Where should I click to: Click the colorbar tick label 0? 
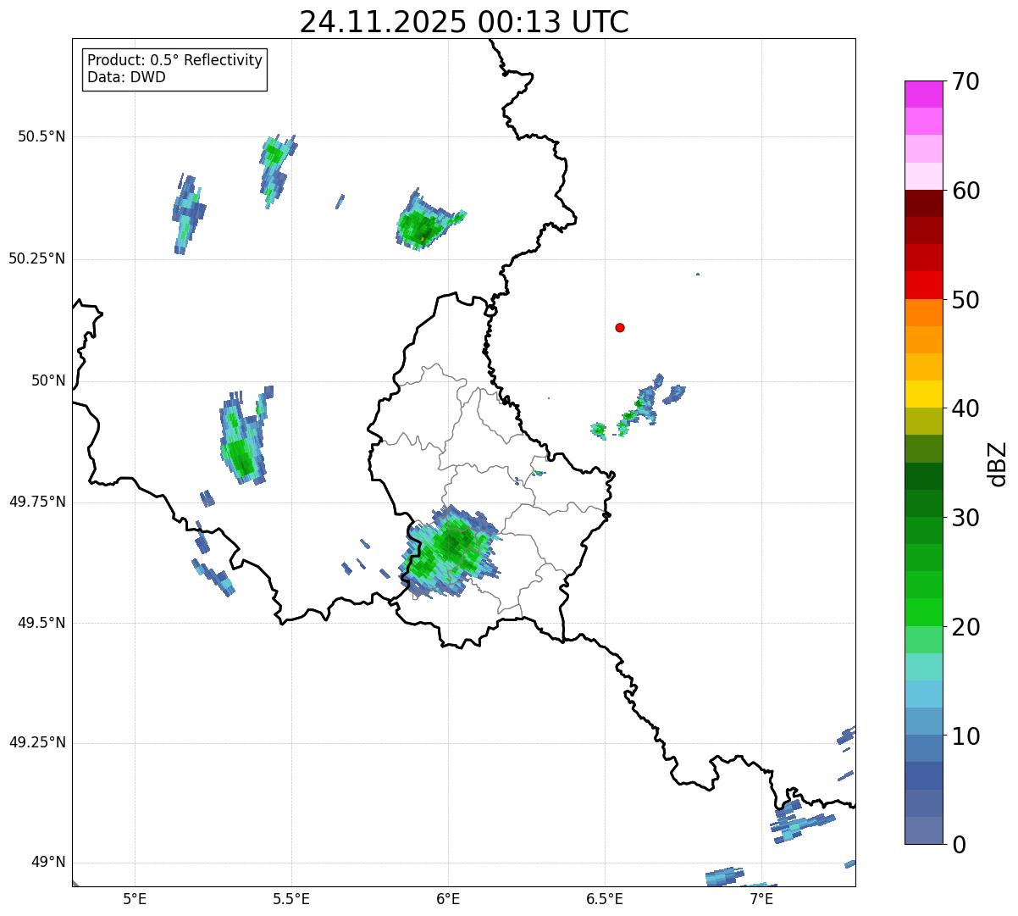click(x=959, y=845)
